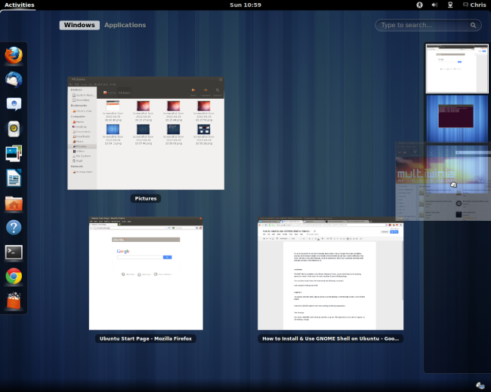Viewport: 491px width, 392px height.
Task: Open the volume sound menu
Action: tap(434, 5)
